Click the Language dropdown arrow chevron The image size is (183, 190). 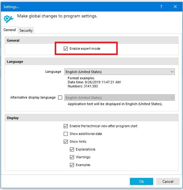172,72
